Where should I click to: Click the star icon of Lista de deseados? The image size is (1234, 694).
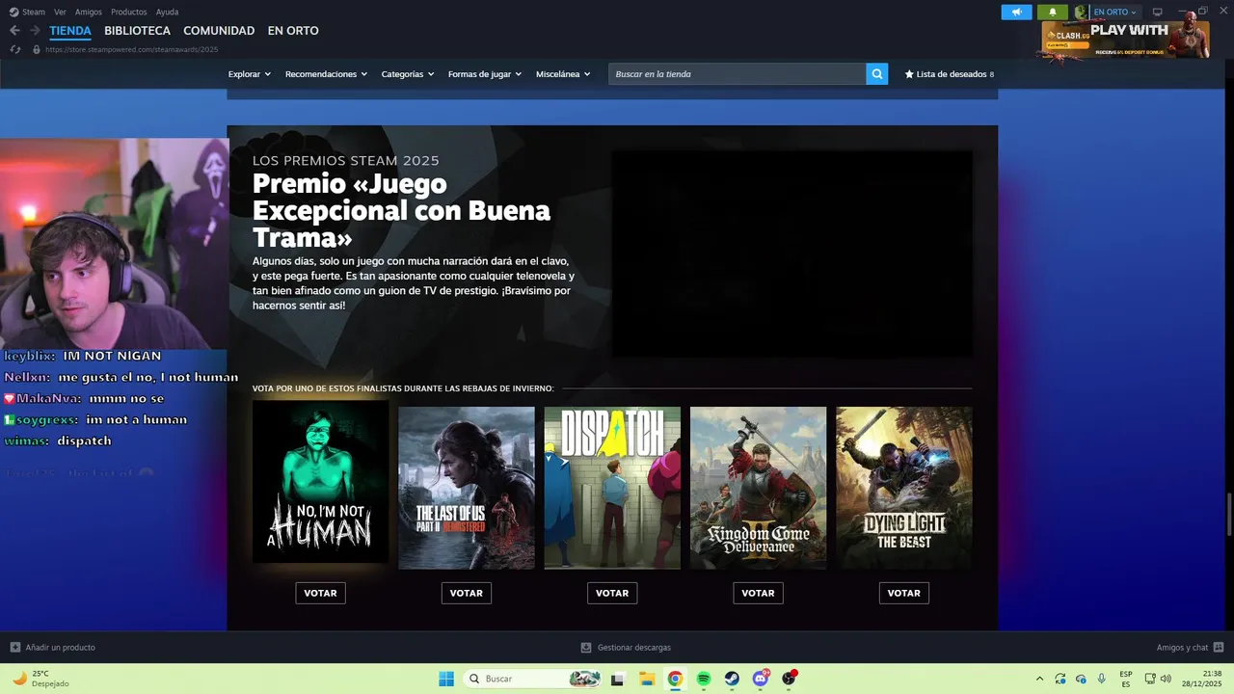pyautogui.click(x=909, y=74)
